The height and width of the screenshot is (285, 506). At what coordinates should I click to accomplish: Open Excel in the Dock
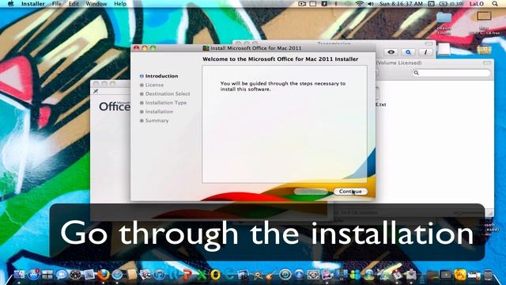click(201, 275)
